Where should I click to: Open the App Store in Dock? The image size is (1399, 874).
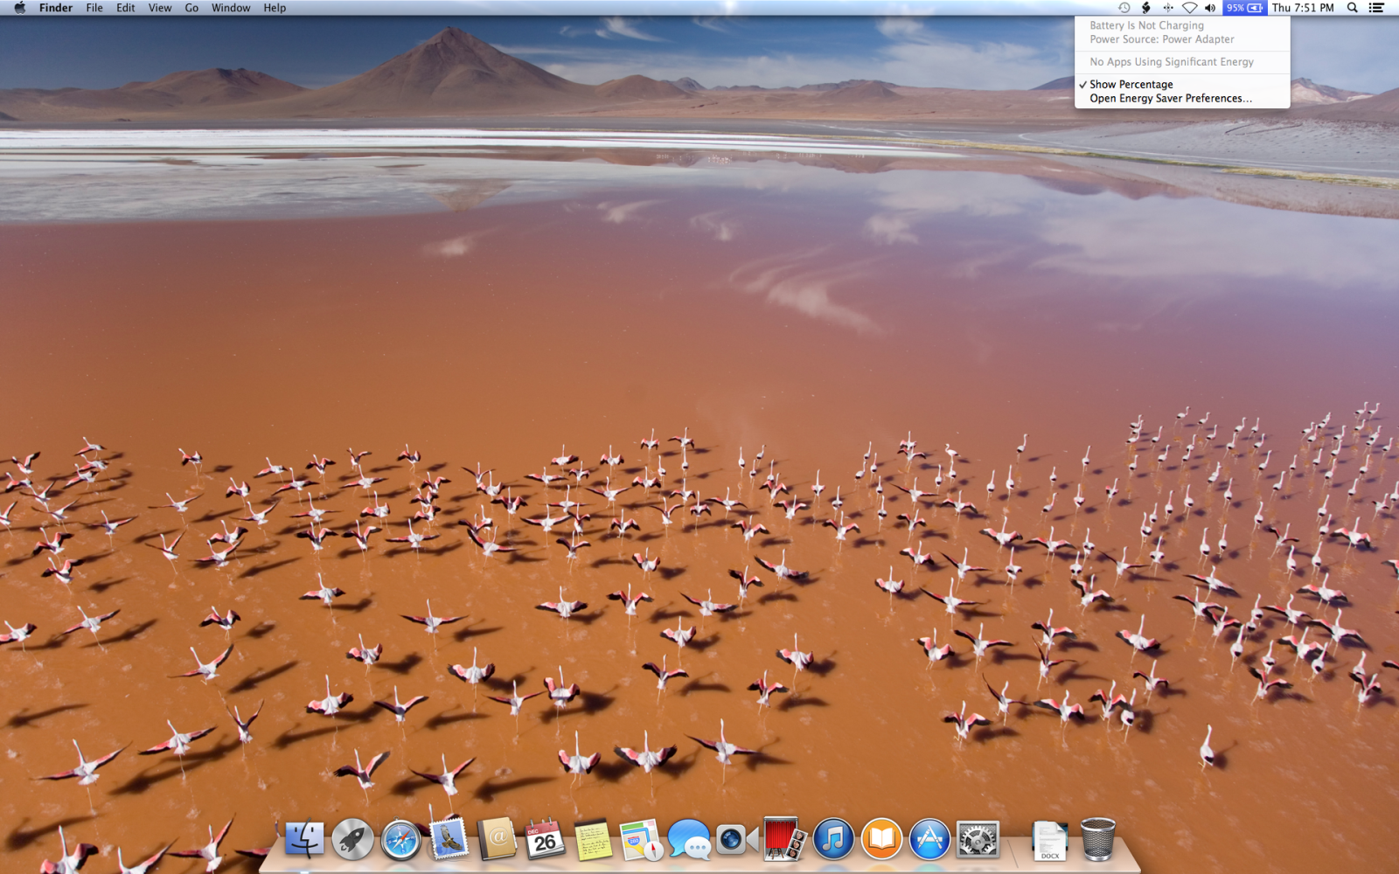[x=929, y=840]
